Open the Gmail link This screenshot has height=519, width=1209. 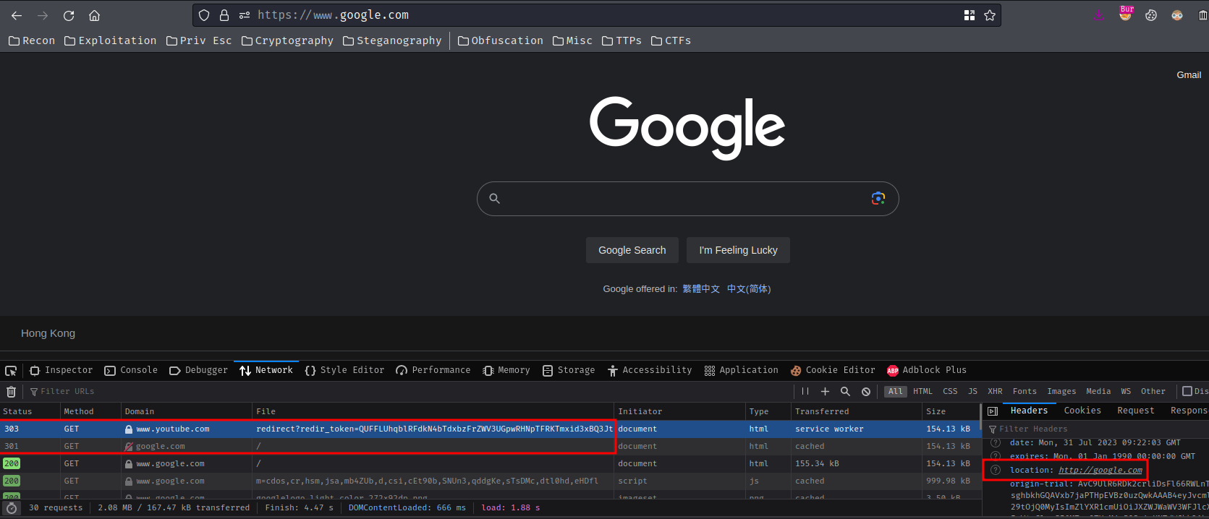tap(1189, 75)
